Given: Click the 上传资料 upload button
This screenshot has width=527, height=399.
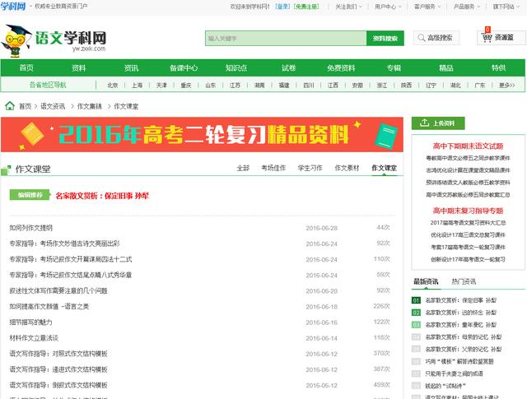Looking at the screenshot, I should click(438, 123).
